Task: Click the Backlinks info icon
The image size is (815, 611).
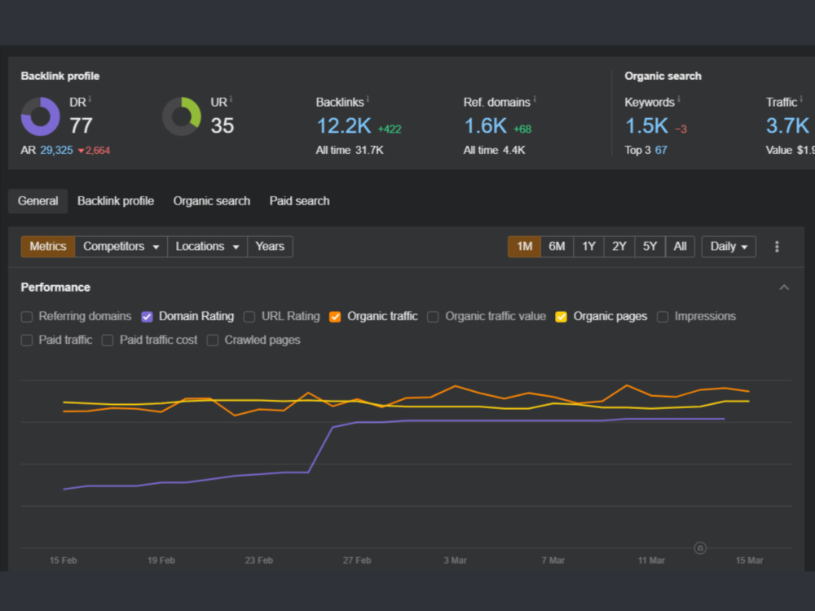Action: pos(368,99)
